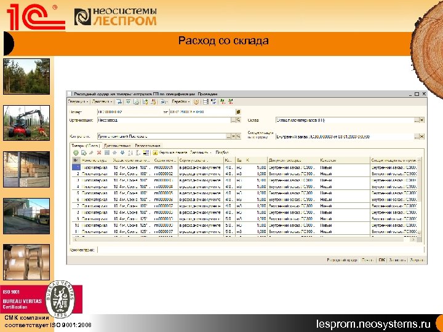Open Организация selection with ellipsis button
This screenshot has height=332, width=443.
[233, 121]
